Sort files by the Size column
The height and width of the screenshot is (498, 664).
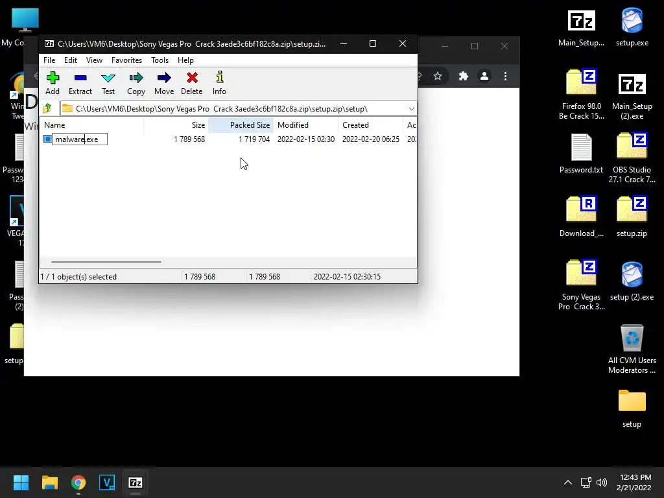point(176,125)
